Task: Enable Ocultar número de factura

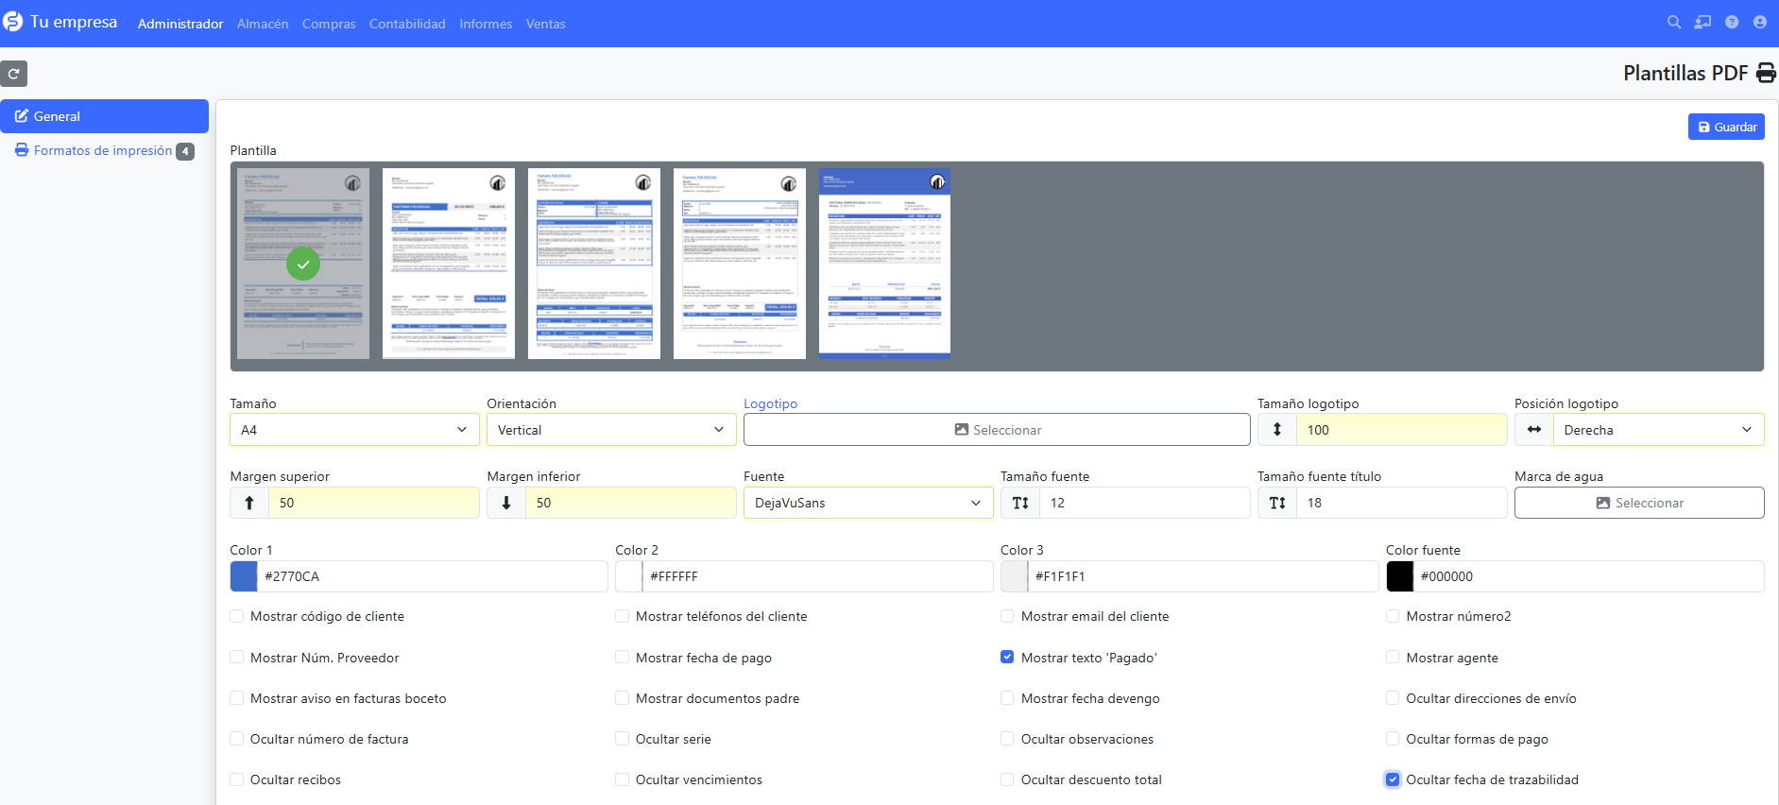Action: (237, 739)
